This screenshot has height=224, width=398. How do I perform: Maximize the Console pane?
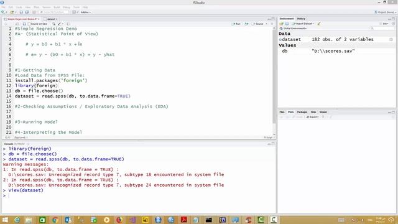coord(273,144)
